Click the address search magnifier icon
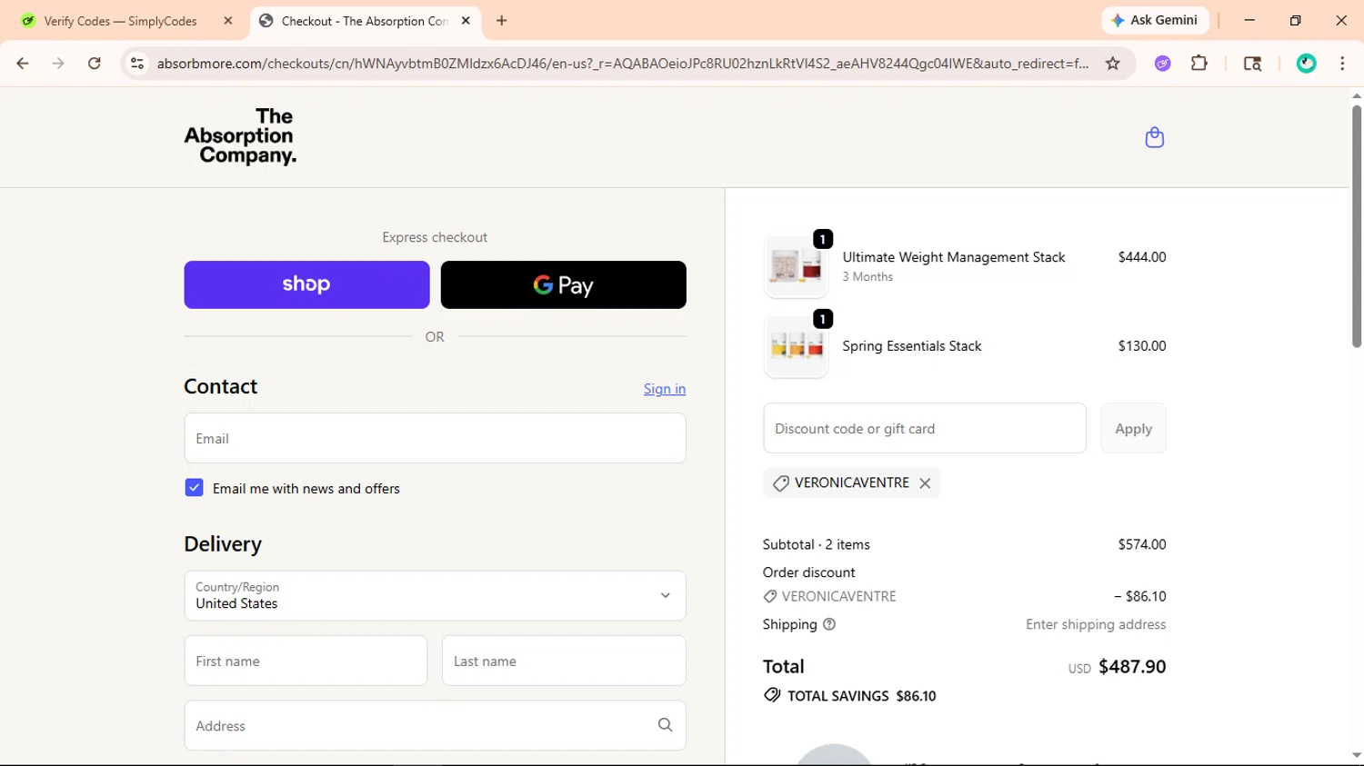This screenshot has height=766, width=1364. pos(665,725)
